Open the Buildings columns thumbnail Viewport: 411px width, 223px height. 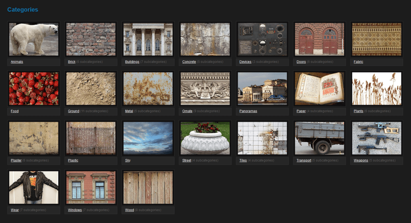(148, 39)
